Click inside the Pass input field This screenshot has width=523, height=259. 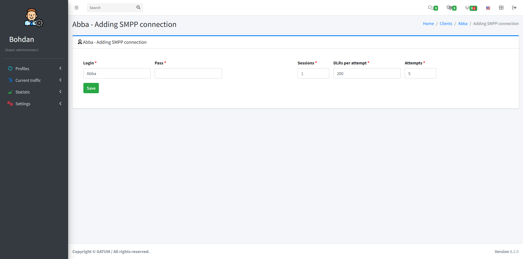[188, 73]
